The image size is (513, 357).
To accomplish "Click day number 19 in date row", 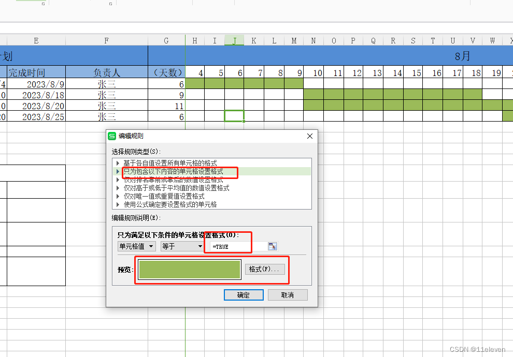I will coord(492,72).
